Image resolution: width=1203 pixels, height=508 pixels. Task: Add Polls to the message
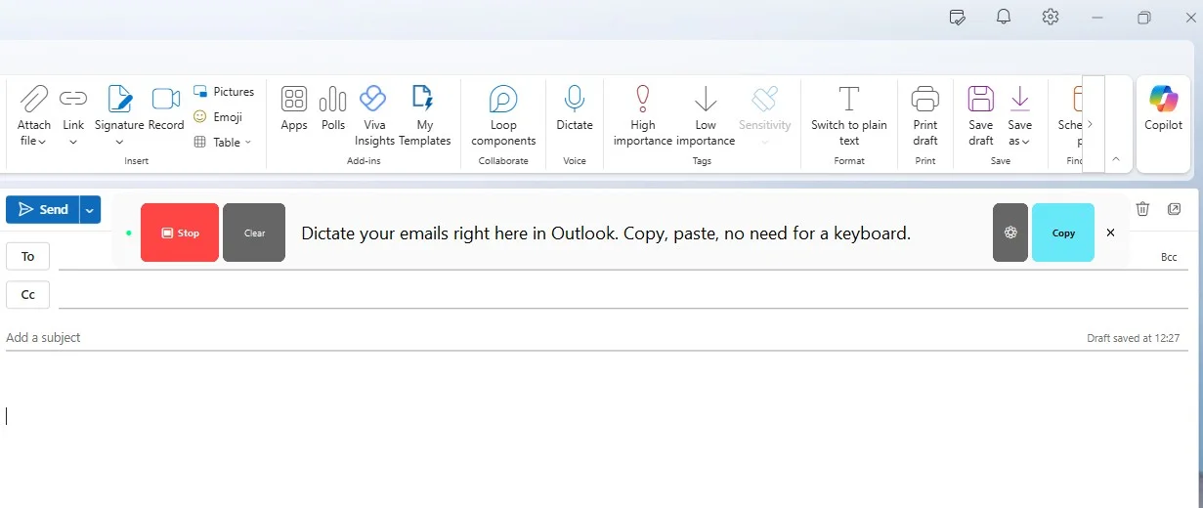(x=333, y=107)
